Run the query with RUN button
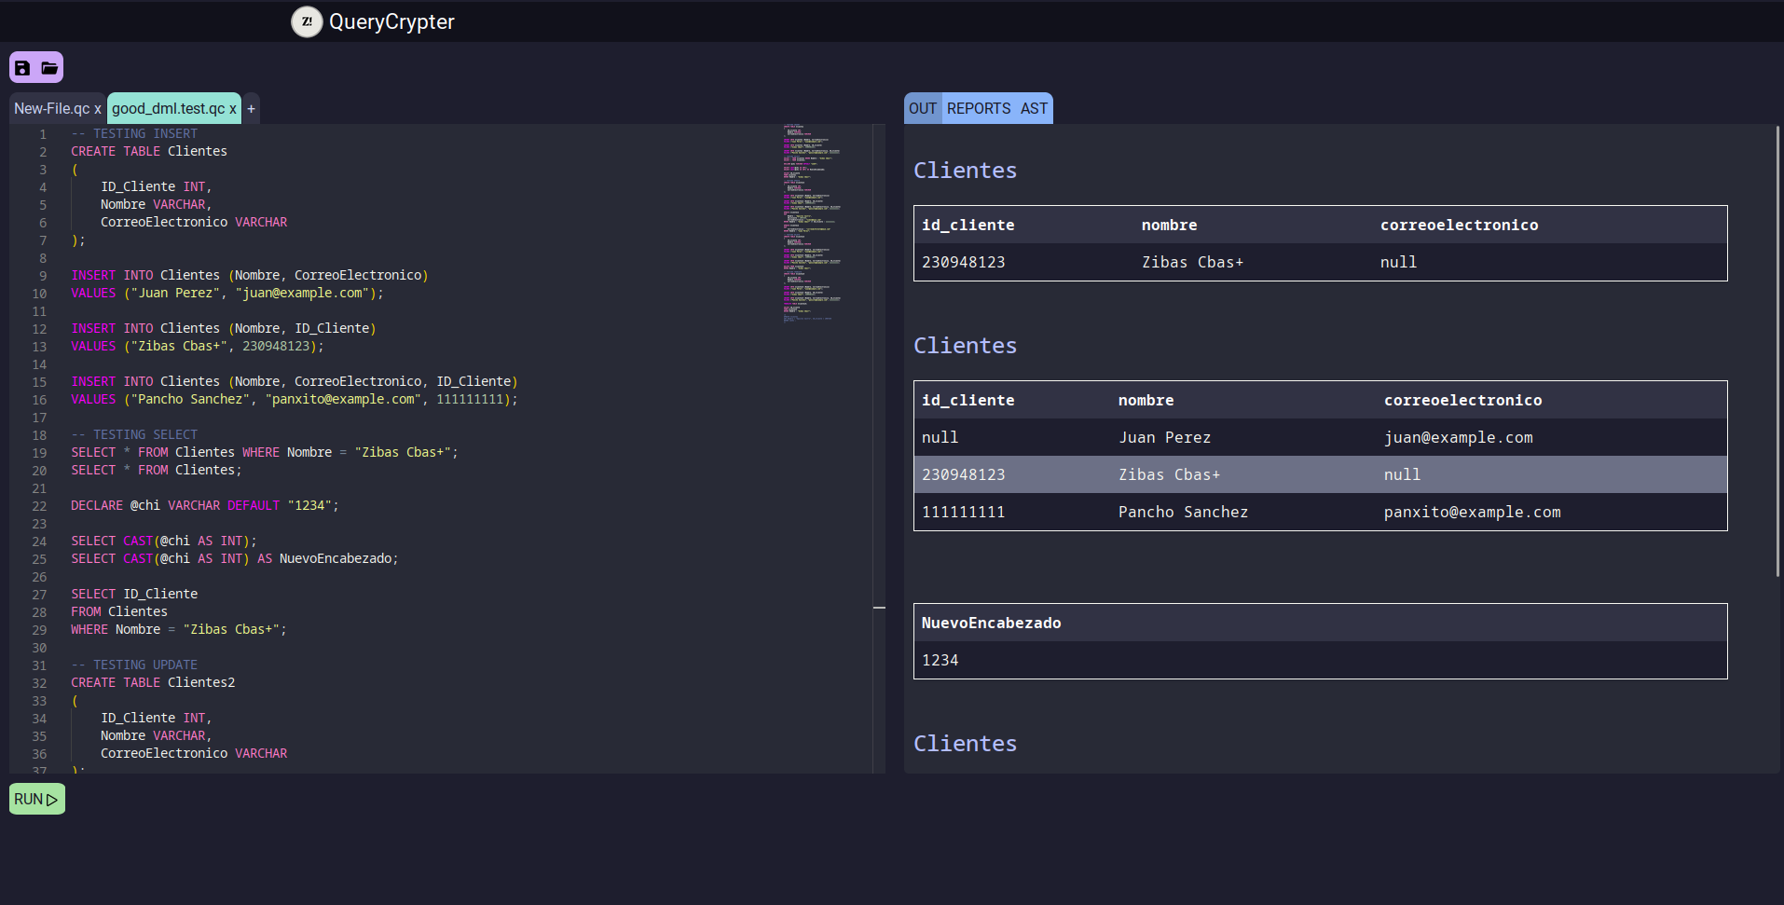The image size is (1784, 905). (37, 799)
